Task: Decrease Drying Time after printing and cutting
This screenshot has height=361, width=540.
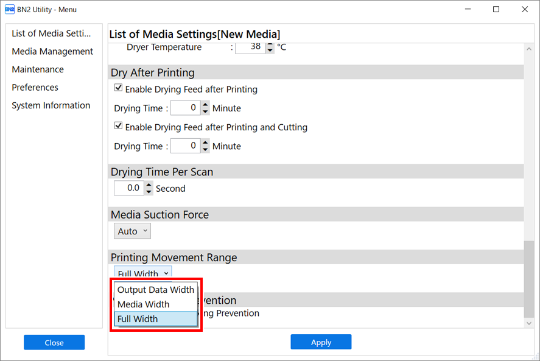Action: (205, 150)
